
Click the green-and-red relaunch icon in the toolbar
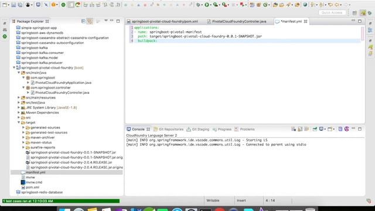tap(78, 5)
